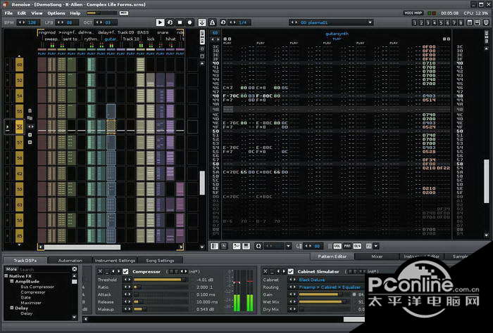This screenshot has width=493, height=333.
Task: Toggle the metronome icon
Action: (212, 22)
